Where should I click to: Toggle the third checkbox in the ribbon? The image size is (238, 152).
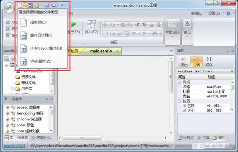8,35
